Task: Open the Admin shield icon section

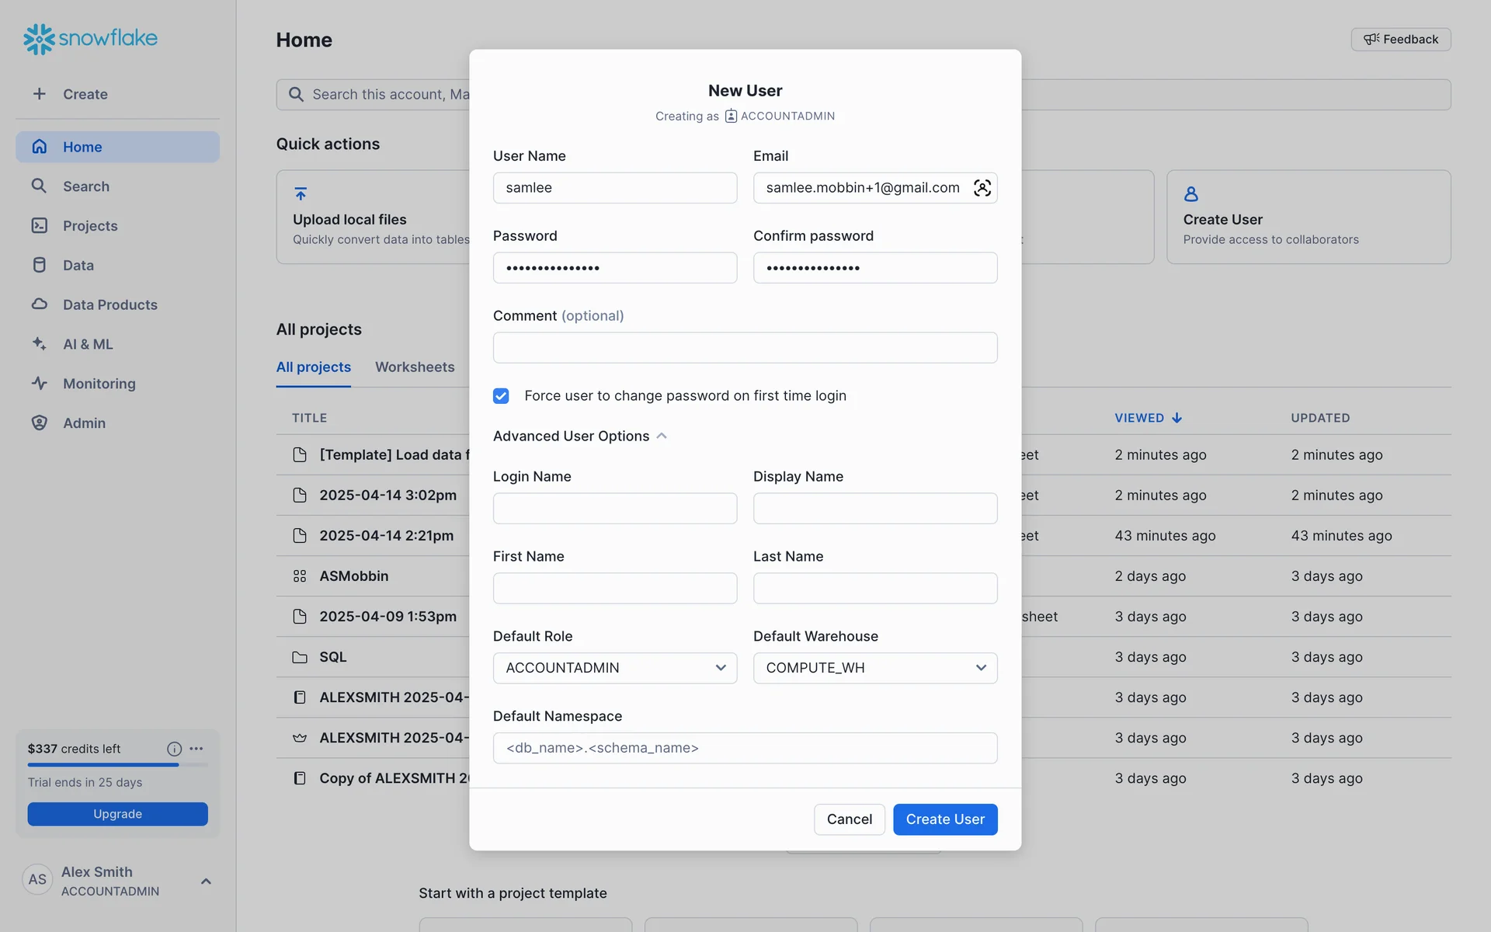Action: 40,423
